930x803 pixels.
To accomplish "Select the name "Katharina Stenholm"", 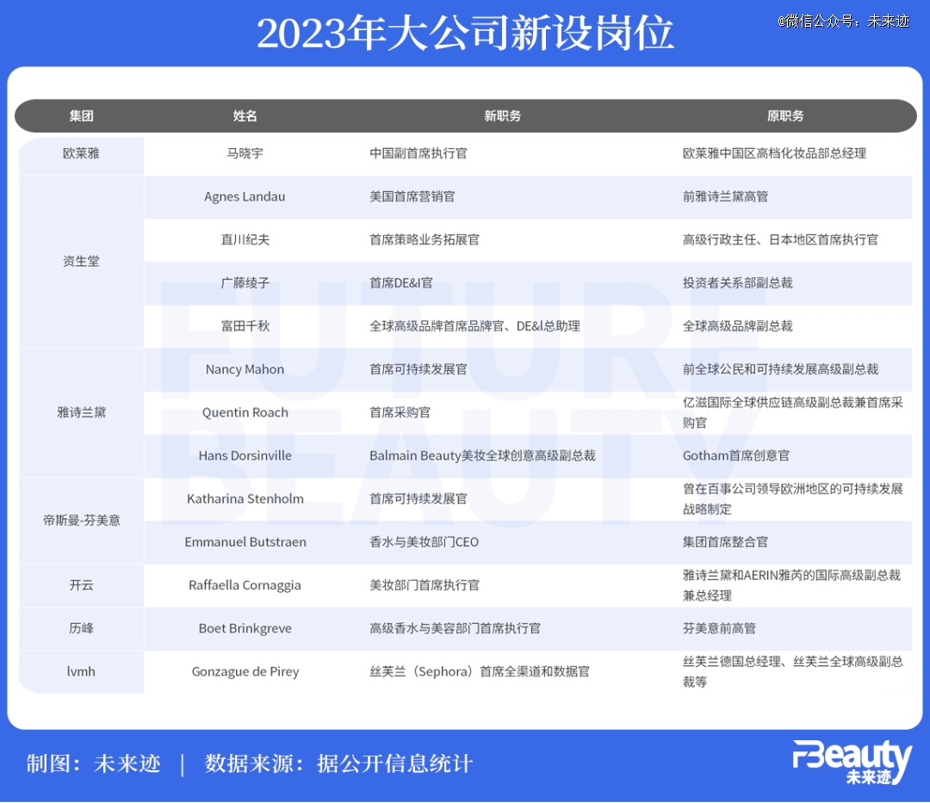I will pos(245,499).
